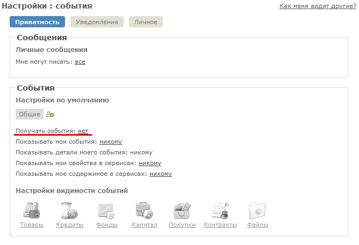This screenshot has width=359, height=245.
Task: Click 'Показывать детали моего события: никому' text
Action: click(x=84, y=153)
